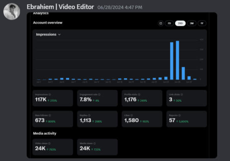Expand the Impressions metric dropdown
230x161 pixels.
[x=48, y=35]
